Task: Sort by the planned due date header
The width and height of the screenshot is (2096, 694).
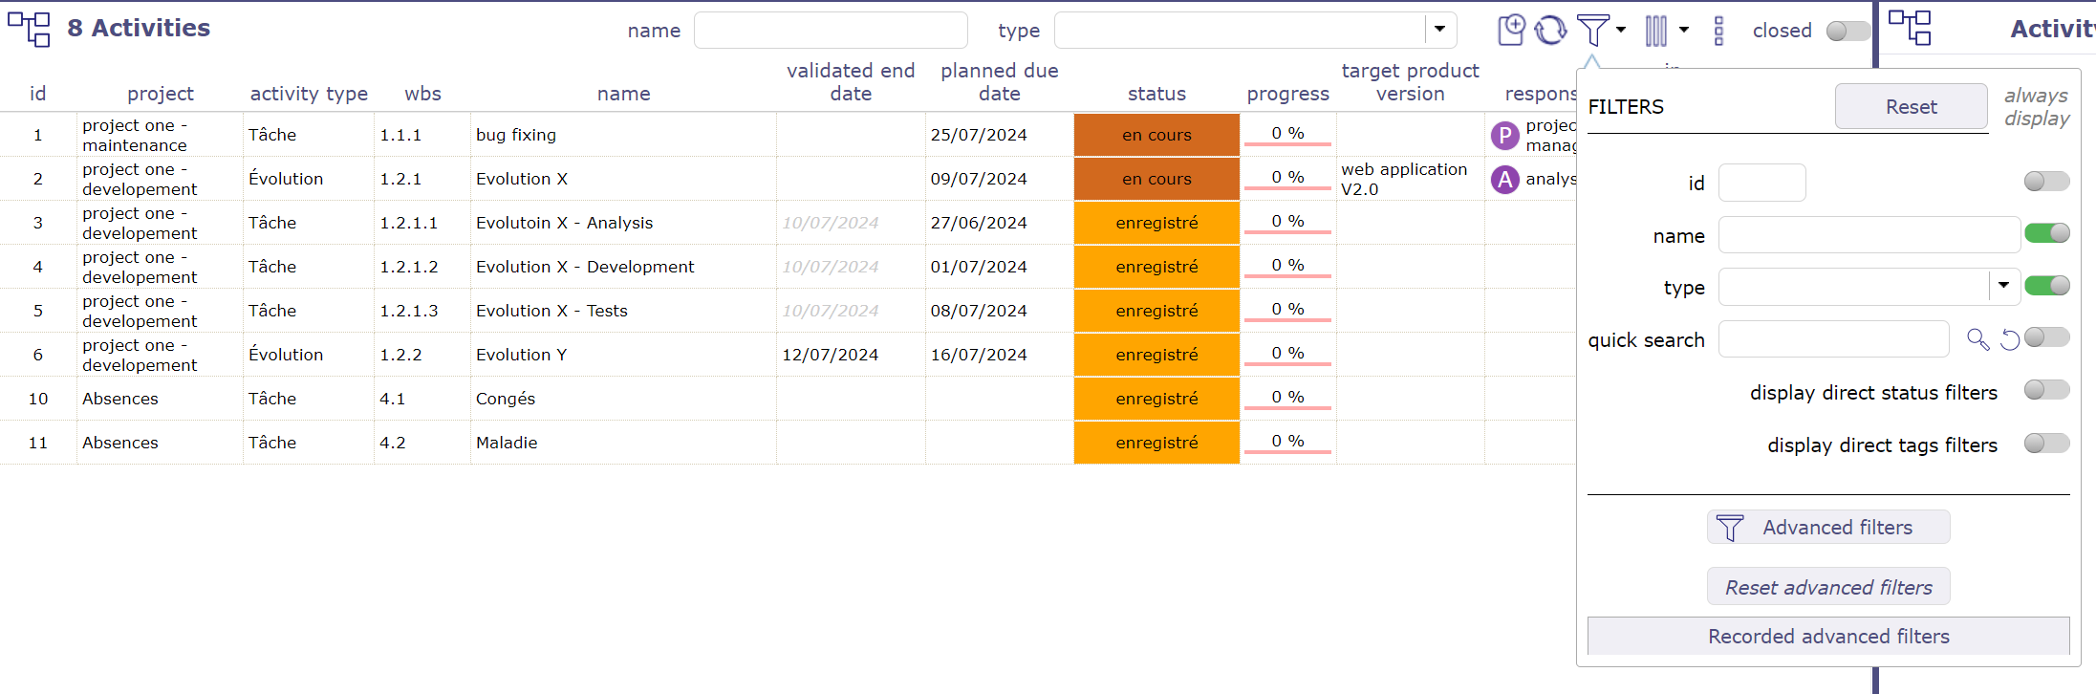Action: [x=1000, y=82]
